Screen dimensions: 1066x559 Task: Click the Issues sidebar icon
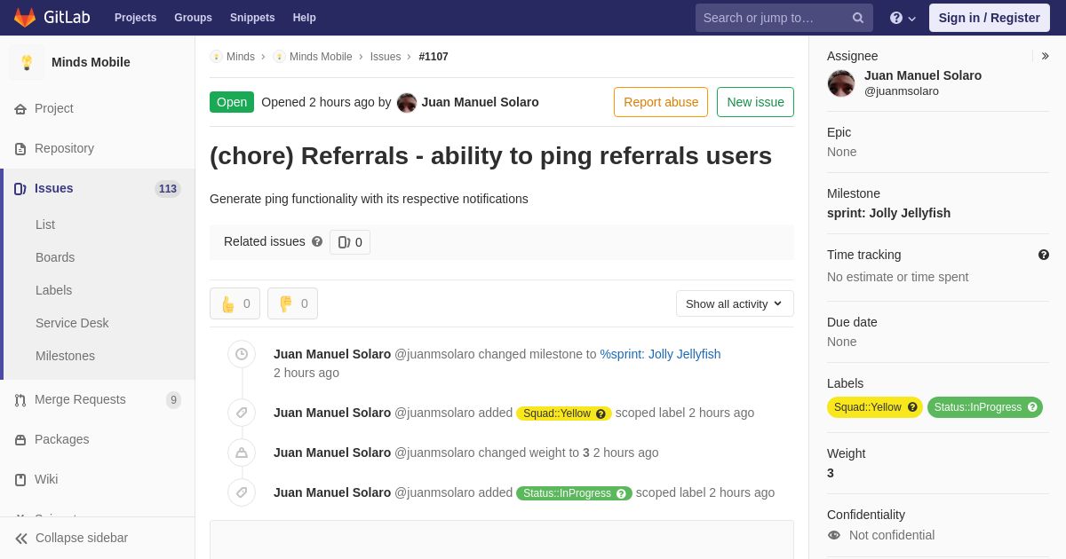(20, 189)
